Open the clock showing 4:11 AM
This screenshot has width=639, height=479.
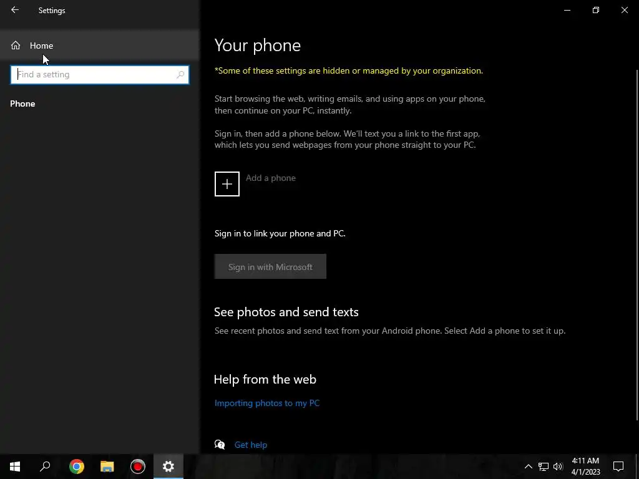point(585,467)
